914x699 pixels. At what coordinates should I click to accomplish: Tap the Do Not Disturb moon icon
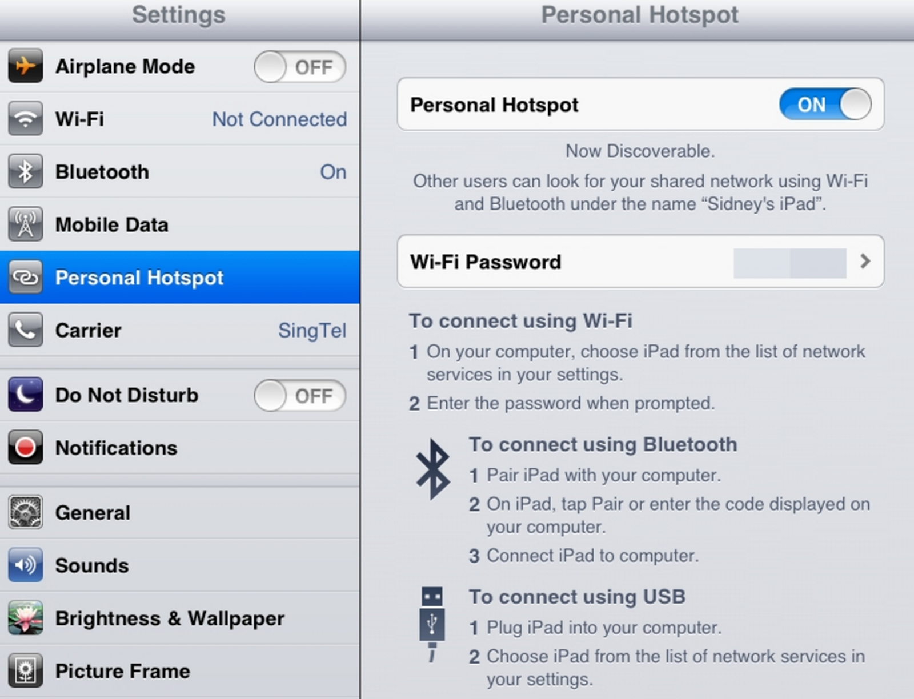click(x=25, y=395)
